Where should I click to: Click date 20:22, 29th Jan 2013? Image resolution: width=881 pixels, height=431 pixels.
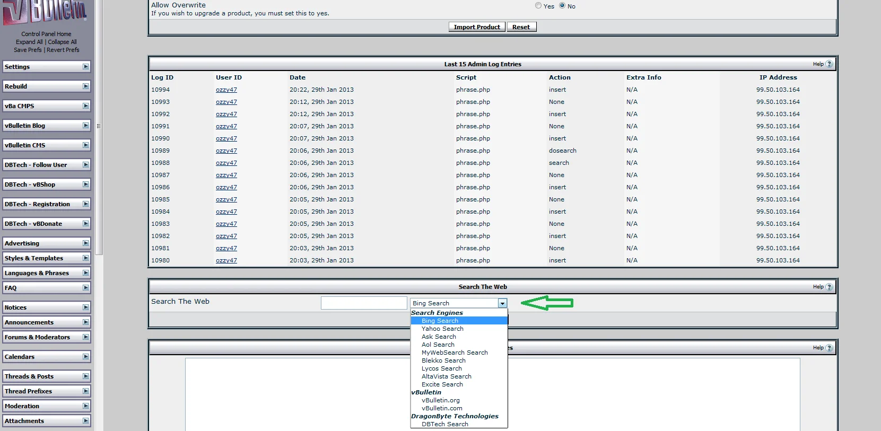click(x=321, y=90)
